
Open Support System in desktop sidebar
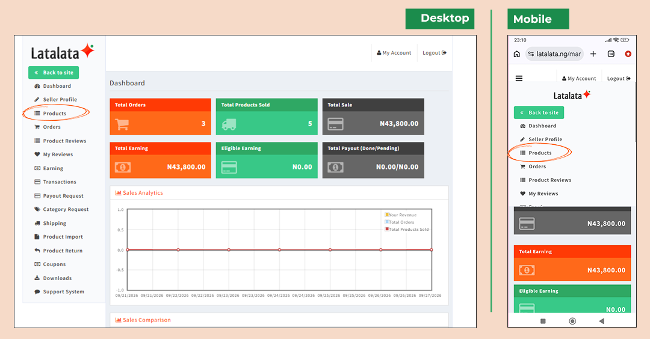59,292
